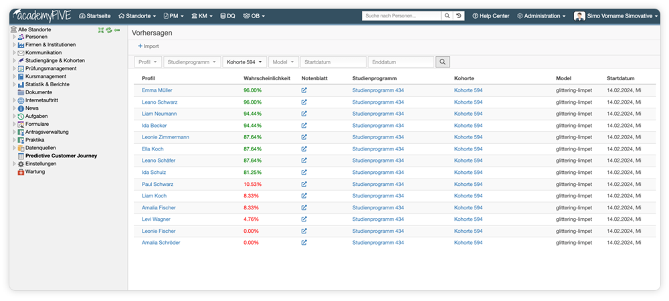Open the OB menu in navbar
The height and width of the screenshot is (301, 669).
point(254,16)
